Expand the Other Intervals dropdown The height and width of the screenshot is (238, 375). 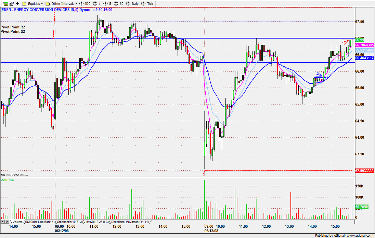click(61, 3)
